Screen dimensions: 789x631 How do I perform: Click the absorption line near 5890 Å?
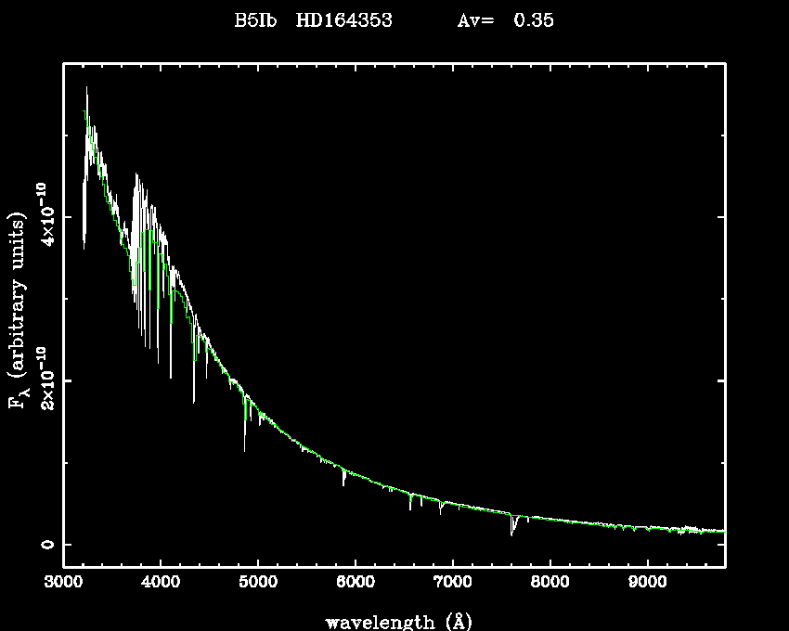pyautogui.click(x=344, y=479)
